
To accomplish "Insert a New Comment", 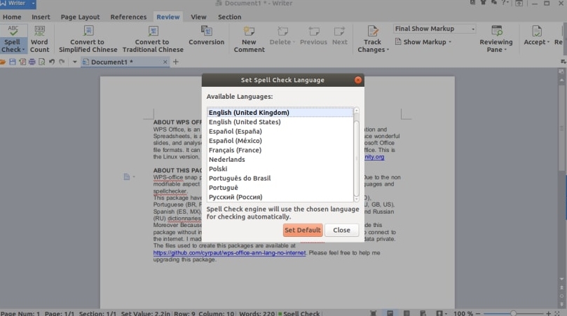I will coord(249,32).
